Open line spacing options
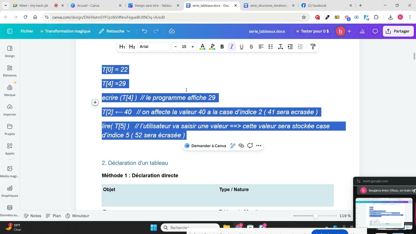Viewport: 416px width, 234px height. tap(280, 47)
